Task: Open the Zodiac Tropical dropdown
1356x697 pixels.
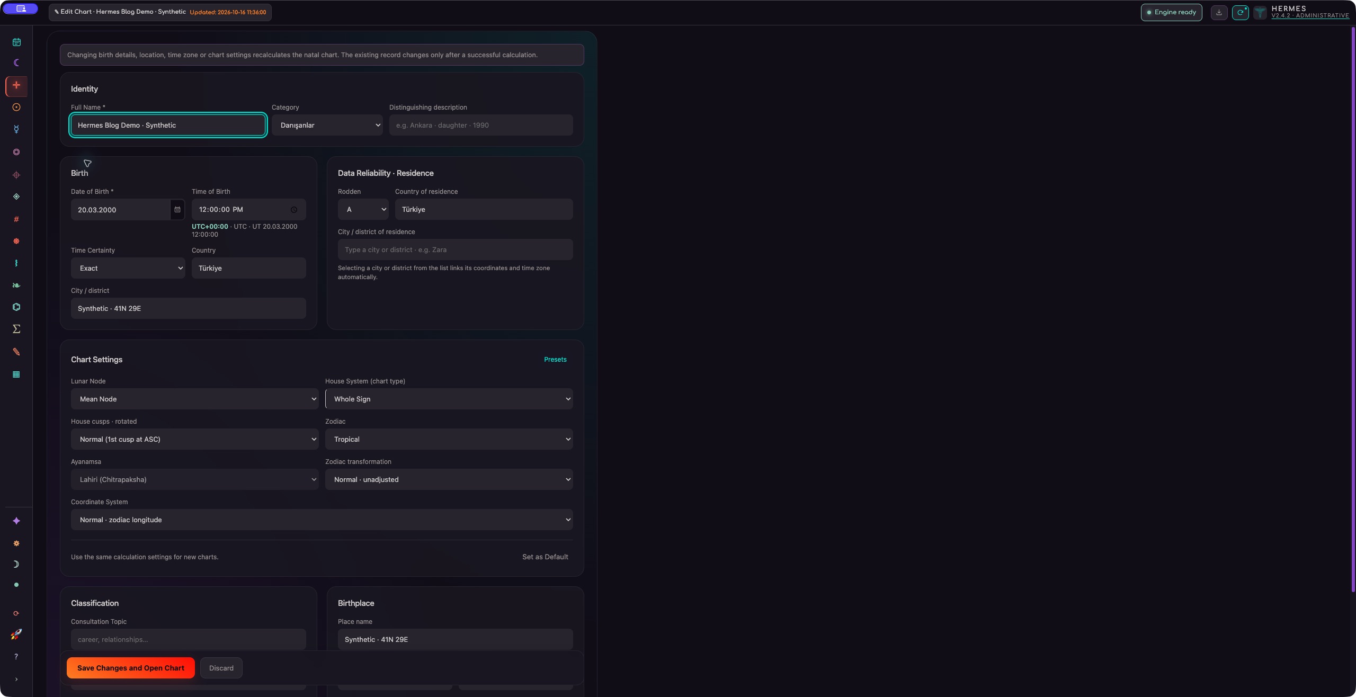Action: (449, 439)
